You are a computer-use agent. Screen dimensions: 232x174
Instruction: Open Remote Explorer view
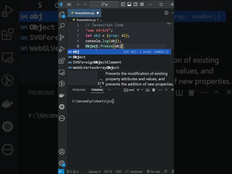click(x=62, y=72)
